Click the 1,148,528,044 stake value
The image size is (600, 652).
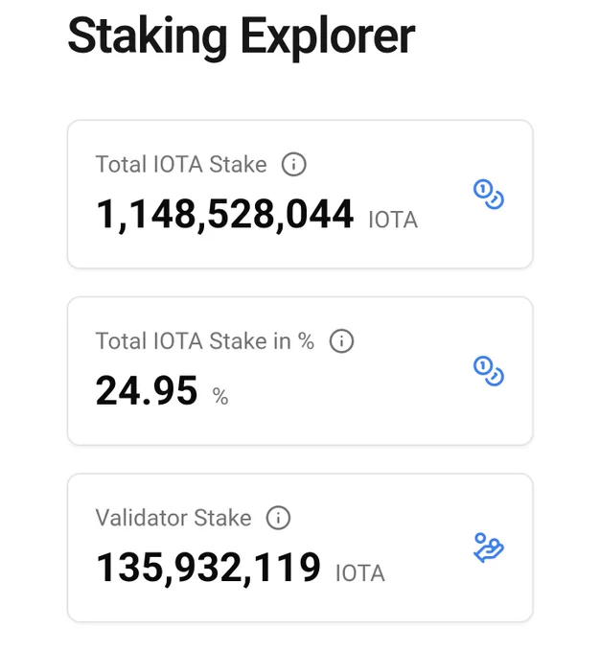[224, 215]
